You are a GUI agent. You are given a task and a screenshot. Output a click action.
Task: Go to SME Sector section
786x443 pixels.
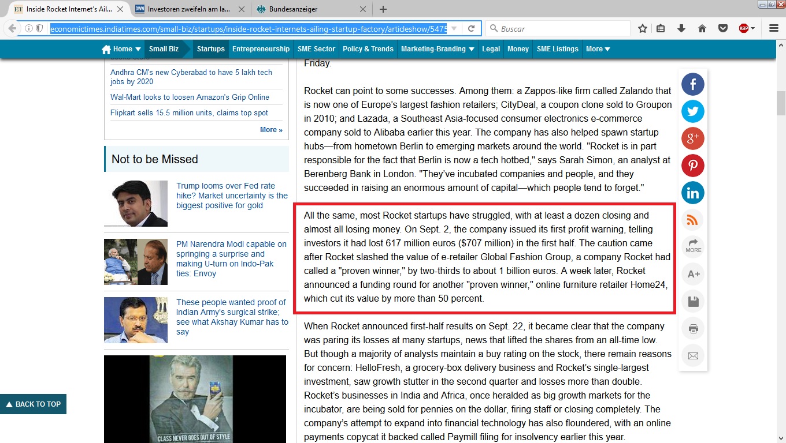(x=316, y=49)
